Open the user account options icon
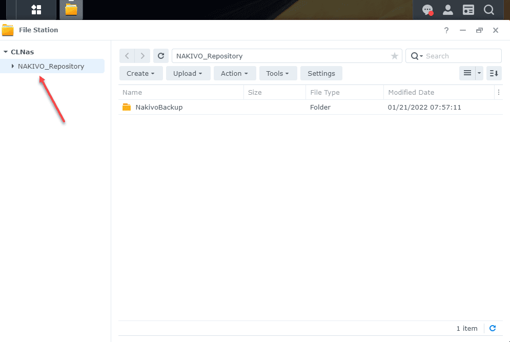The width and height of the screenshot is (510, 342). tap(447, 9)
